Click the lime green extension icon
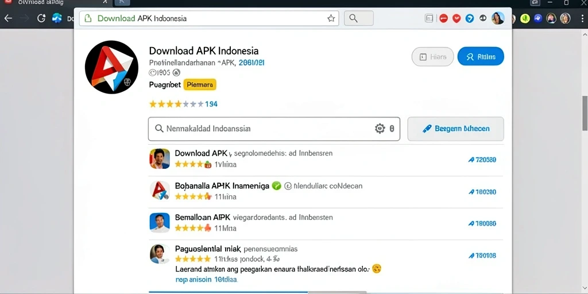The width and height of the screenshot is (588, 294). coord(525,18)
